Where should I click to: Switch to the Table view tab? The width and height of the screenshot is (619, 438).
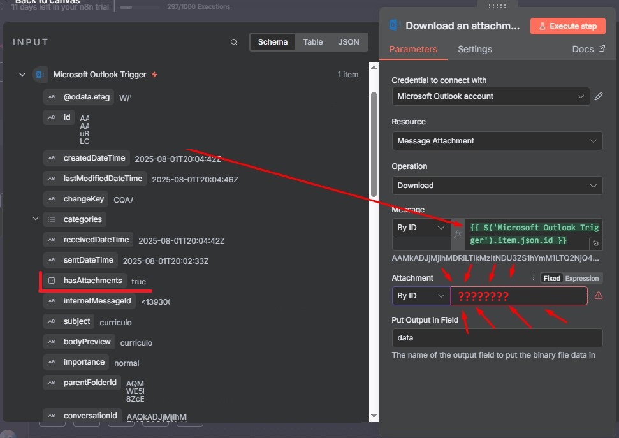(x=312, y=42)
